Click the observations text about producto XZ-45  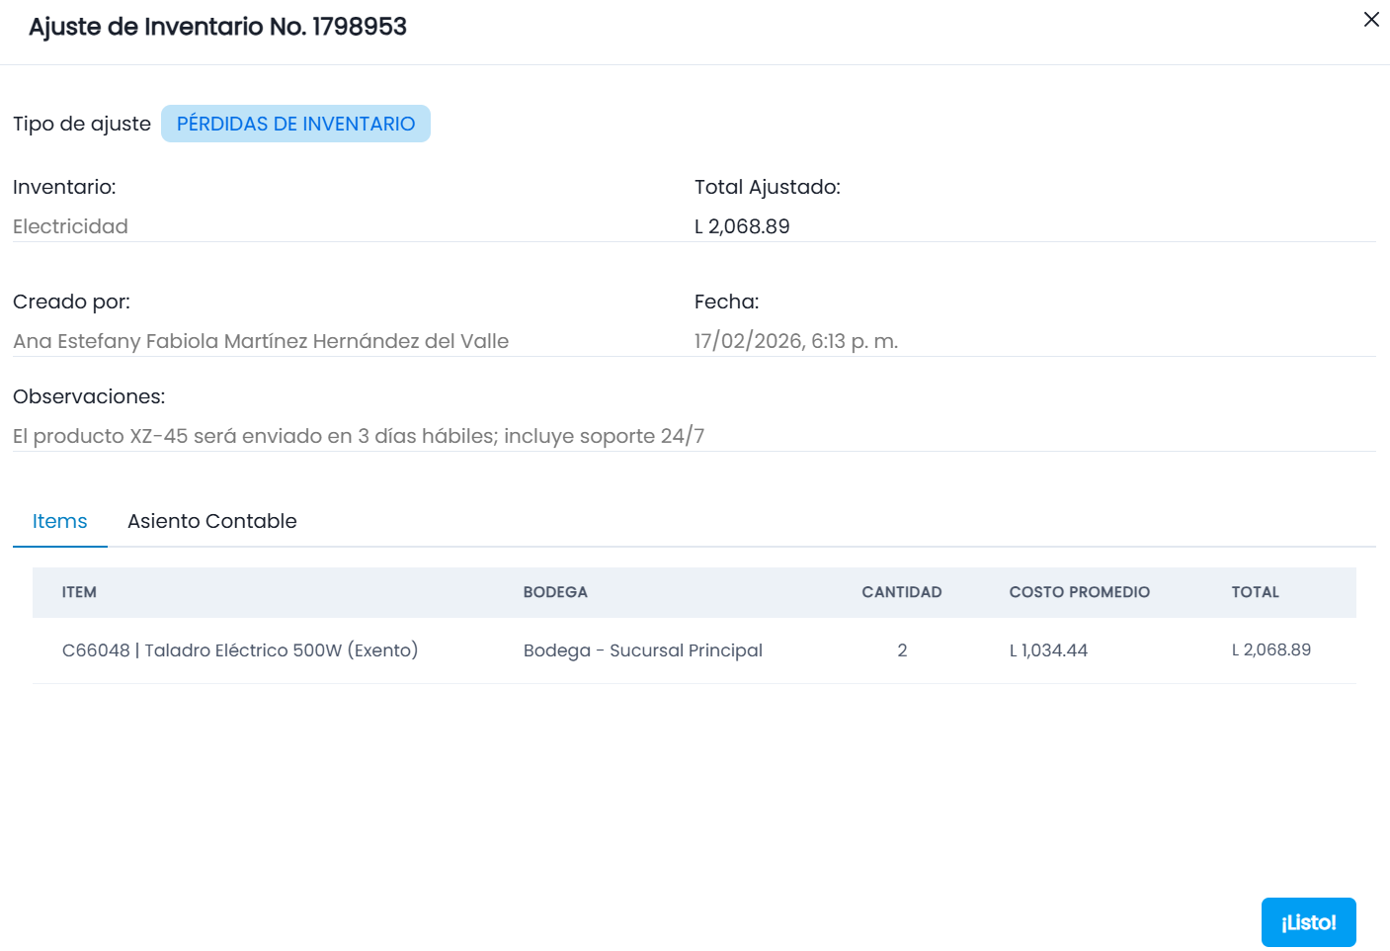(359, 436)
